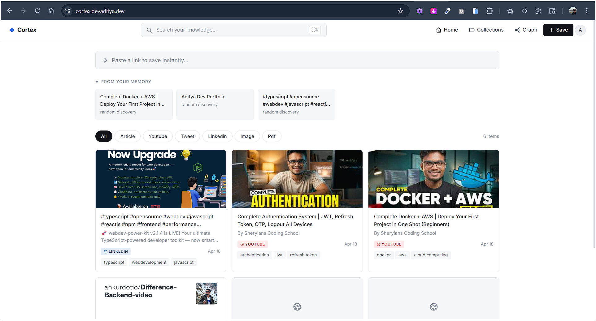
Task: Open Complete Docker + AWS card title
Action: pyautogui.click(x=426, y=220)
